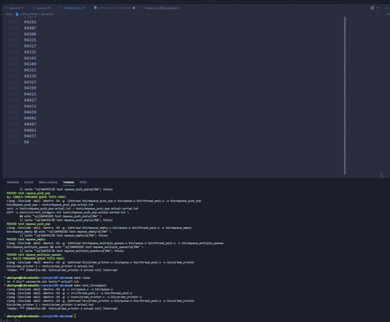Image resolution: width=390 pixels, height=322 pixels.
Task: Switch to the thread_pool.c tab
Action: (x=73, y=8)
